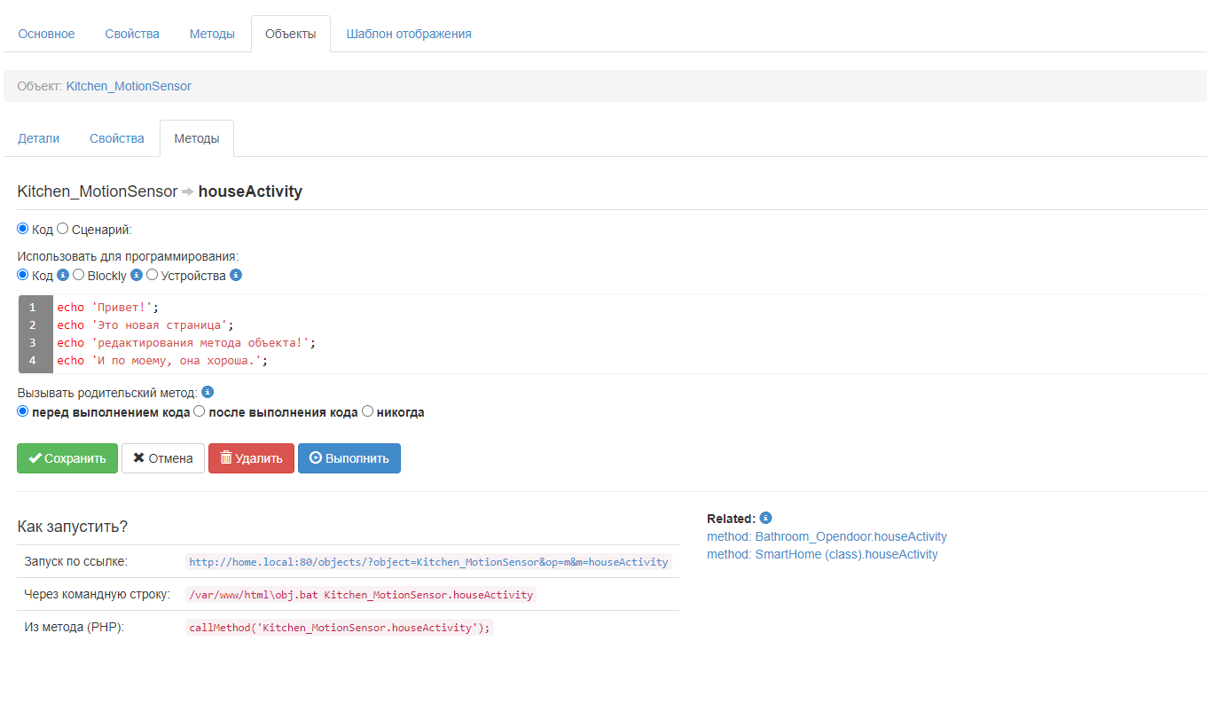1207x719 pixels.
Task: Click info icon next to Код programming option
Action: coord(63,276)
